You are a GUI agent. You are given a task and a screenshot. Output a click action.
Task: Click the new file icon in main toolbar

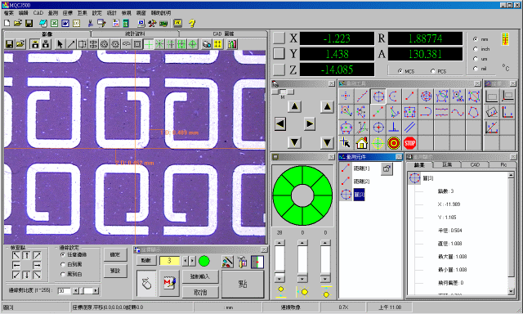pos(7,23)
